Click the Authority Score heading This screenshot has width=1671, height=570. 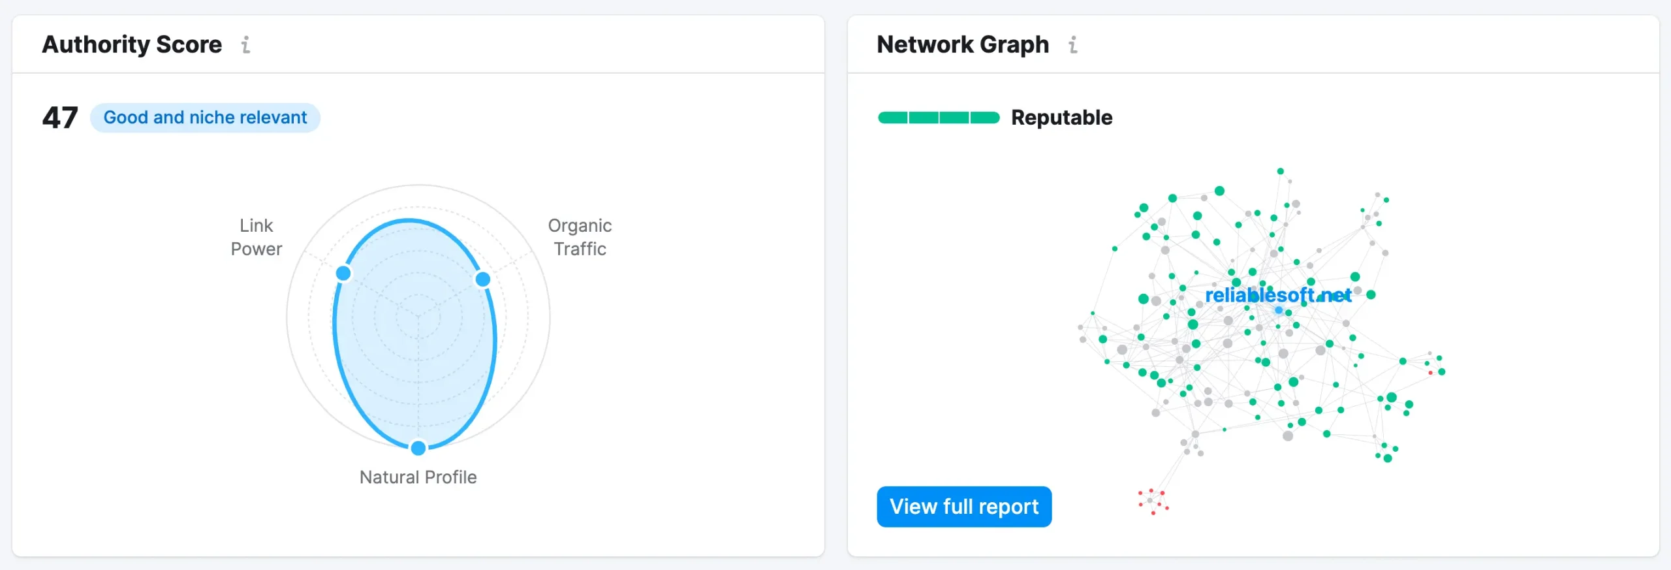tap(132, 44)
